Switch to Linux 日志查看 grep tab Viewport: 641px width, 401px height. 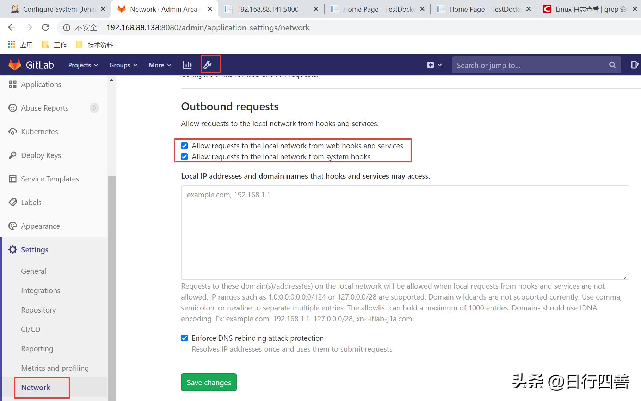[591, 9]
